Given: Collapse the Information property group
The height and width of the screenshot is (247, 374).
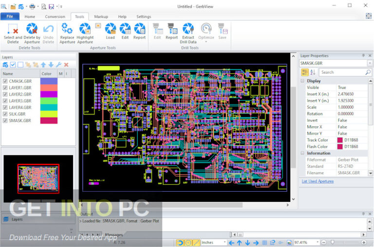Looking at the screenshot, I should point(302,153).
